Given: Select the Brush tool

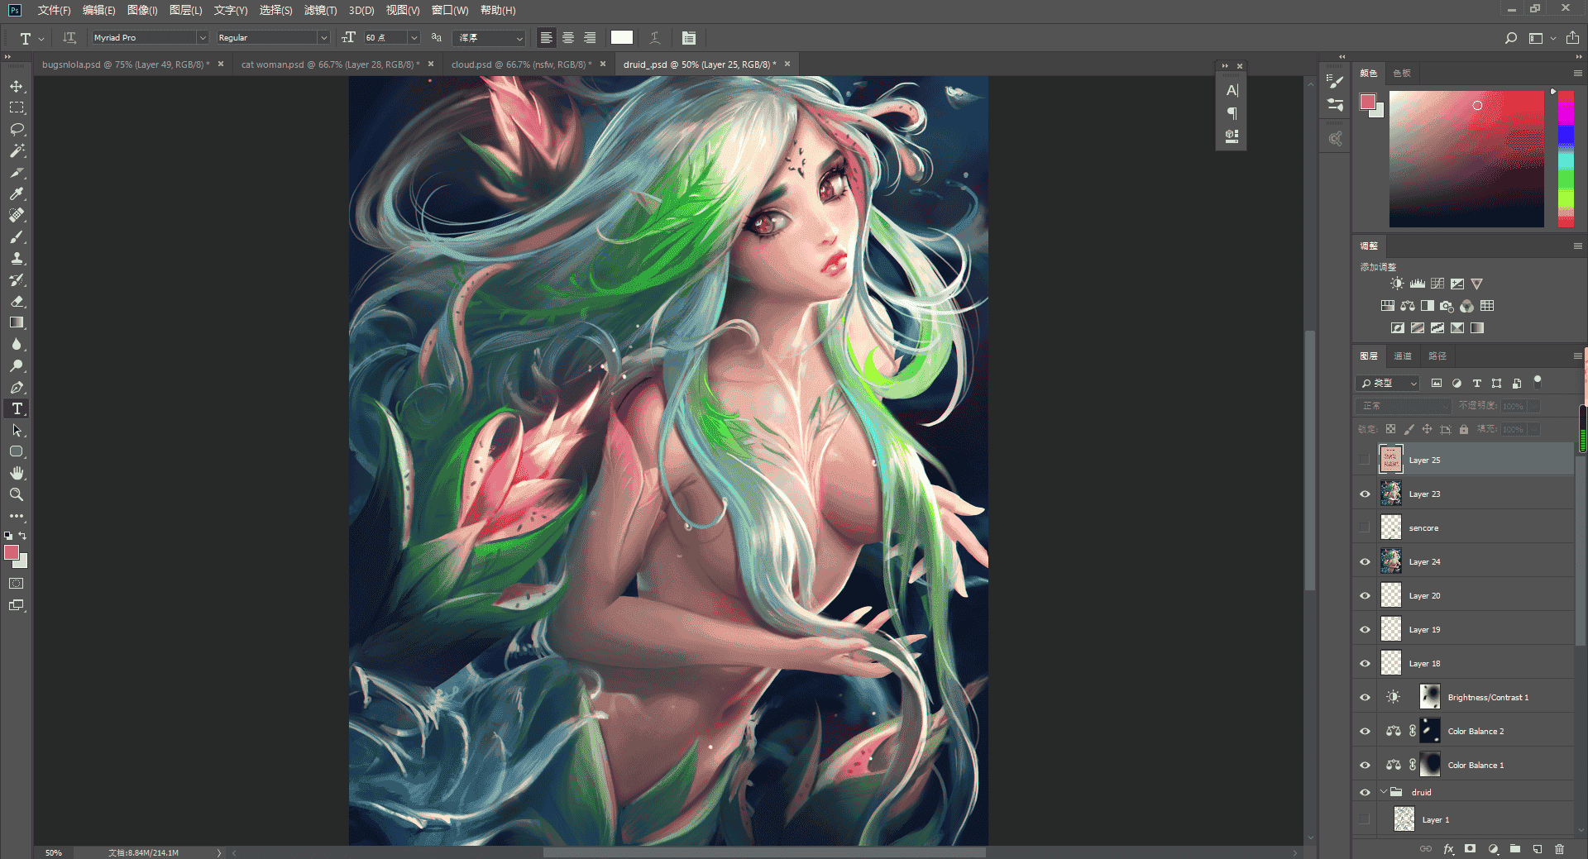Looking at the screenshot, I should 17,236.
